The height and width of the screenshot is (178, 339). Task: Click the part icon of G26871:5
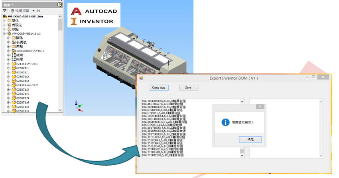[14, 98]
